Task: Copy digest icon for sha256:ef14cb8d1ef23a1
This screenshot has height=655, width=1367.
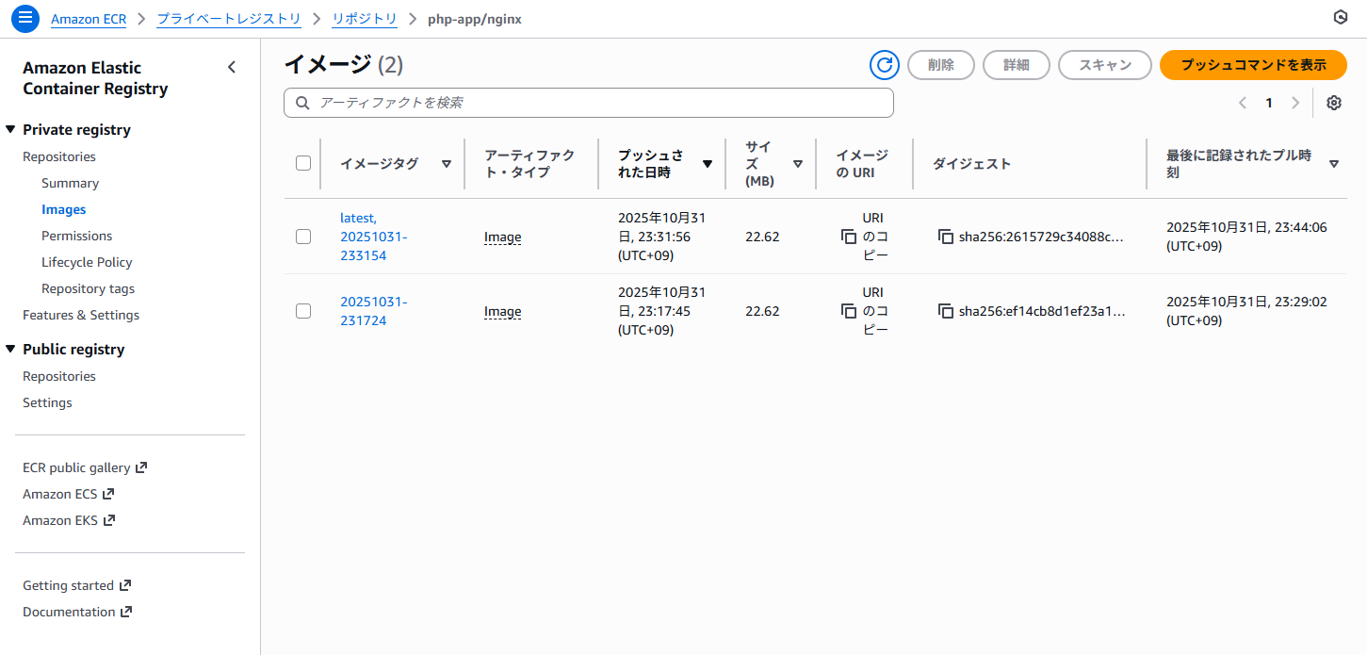Action: click(946, 311)
